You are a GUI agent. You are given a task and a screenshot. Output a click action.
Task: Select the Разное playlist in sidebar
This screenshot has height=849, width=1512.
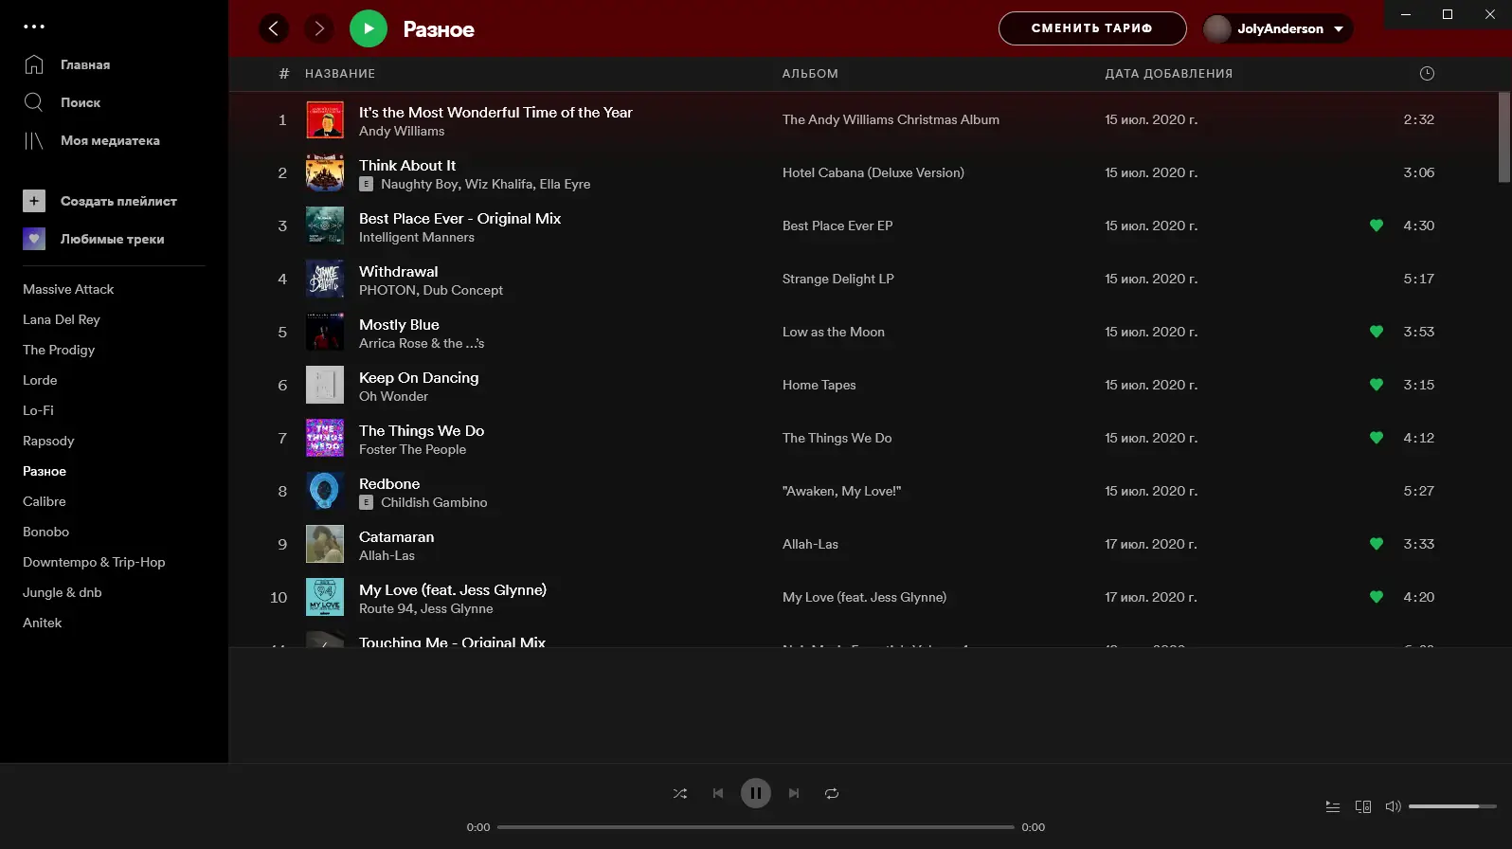tap(45, 471)
